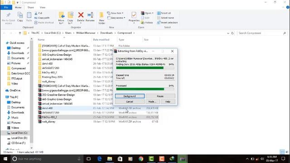Go up one folder level arrow
Viewport: 290px width, 163px height.
tap(20, 33)
